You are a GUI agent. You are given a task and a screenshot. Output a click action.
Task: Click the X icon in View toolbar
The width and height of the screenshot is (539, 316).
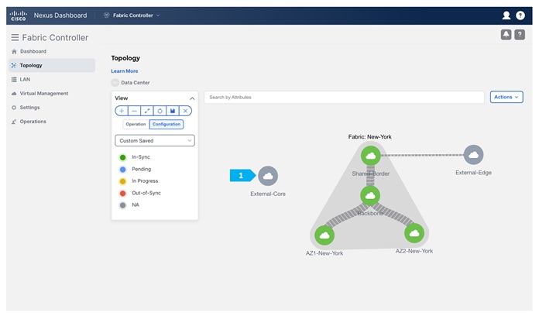[x=185, y=111]
